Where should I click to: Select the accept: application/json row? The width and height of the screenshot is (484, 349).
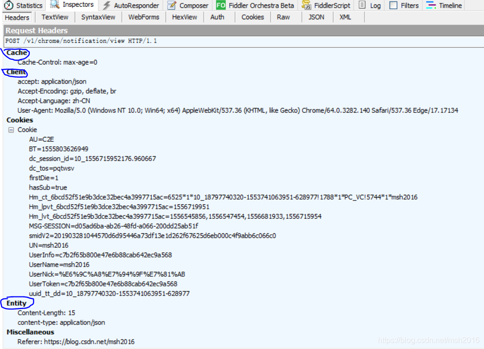(x=52, y=82)
